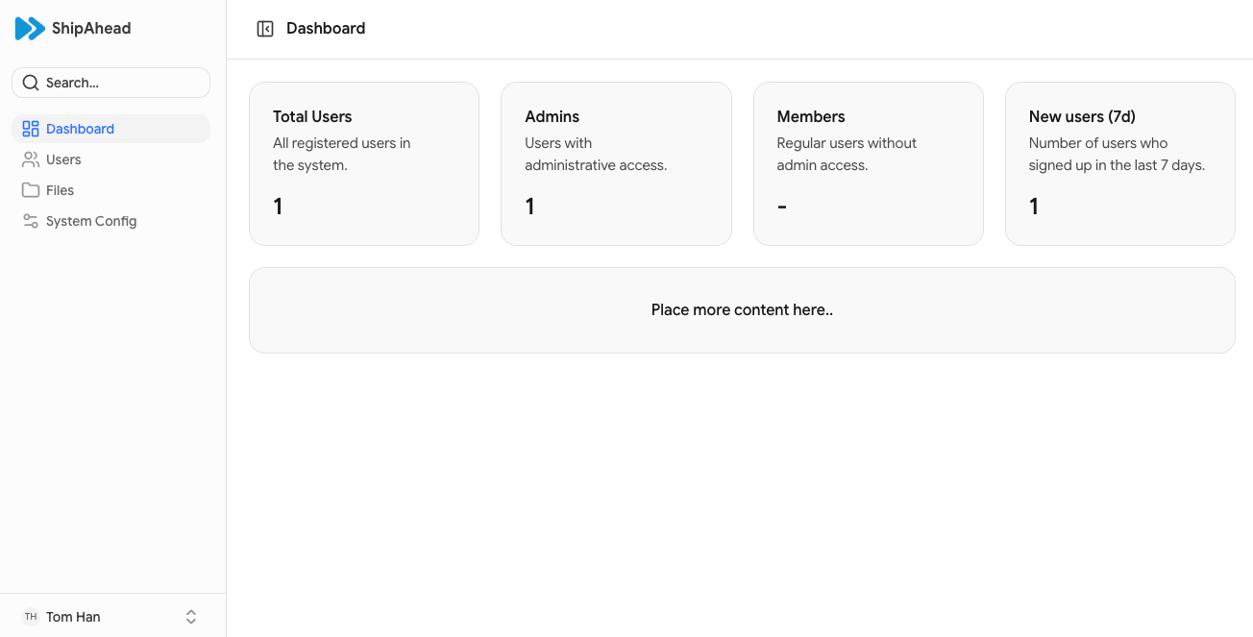Focus the Search input field

[120, 83]
